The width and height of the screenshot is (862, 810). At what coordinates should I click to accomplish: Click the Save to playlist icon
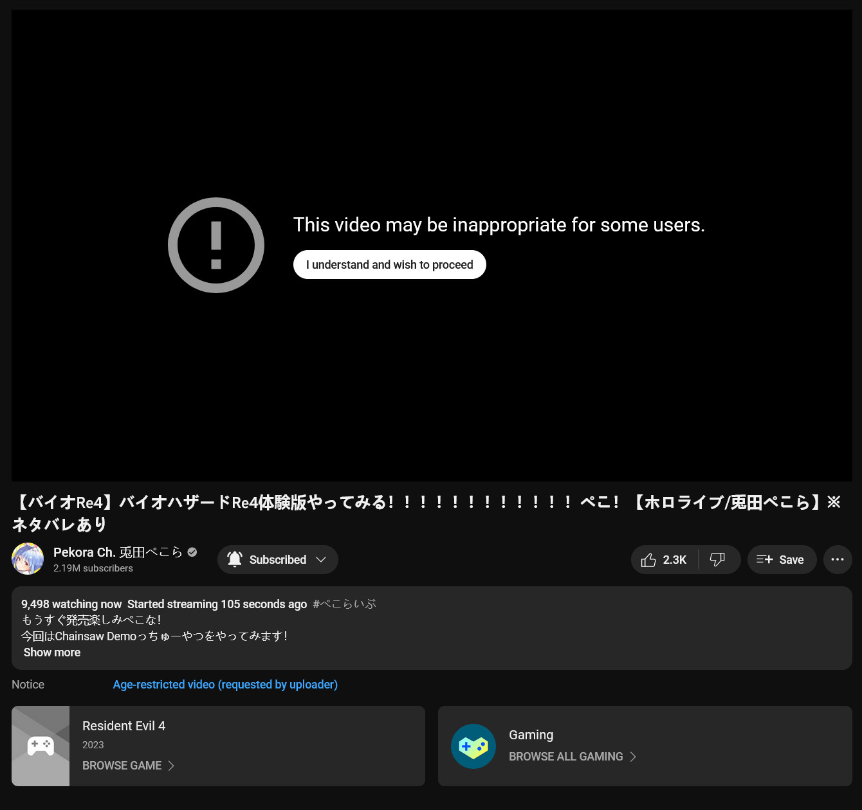(765, 559)
